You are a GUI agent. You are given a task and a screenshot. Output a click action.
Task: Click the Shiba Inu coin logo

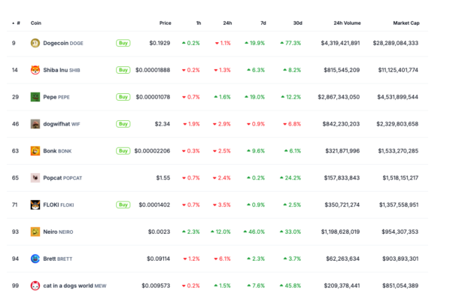(x=35, y=70)
